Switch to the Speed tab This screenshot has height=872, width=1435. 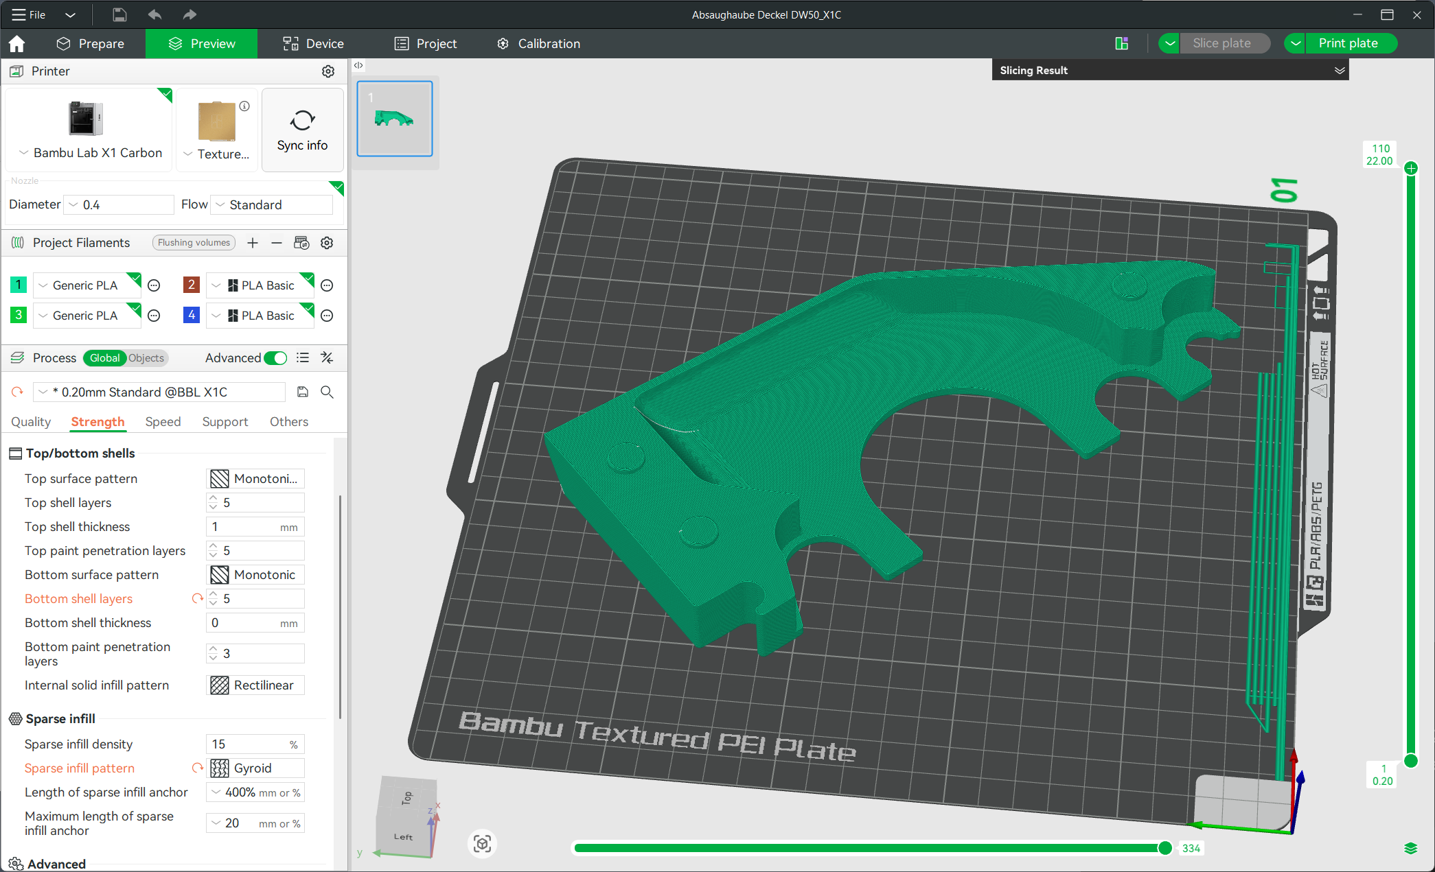click(x=163, y=422)
